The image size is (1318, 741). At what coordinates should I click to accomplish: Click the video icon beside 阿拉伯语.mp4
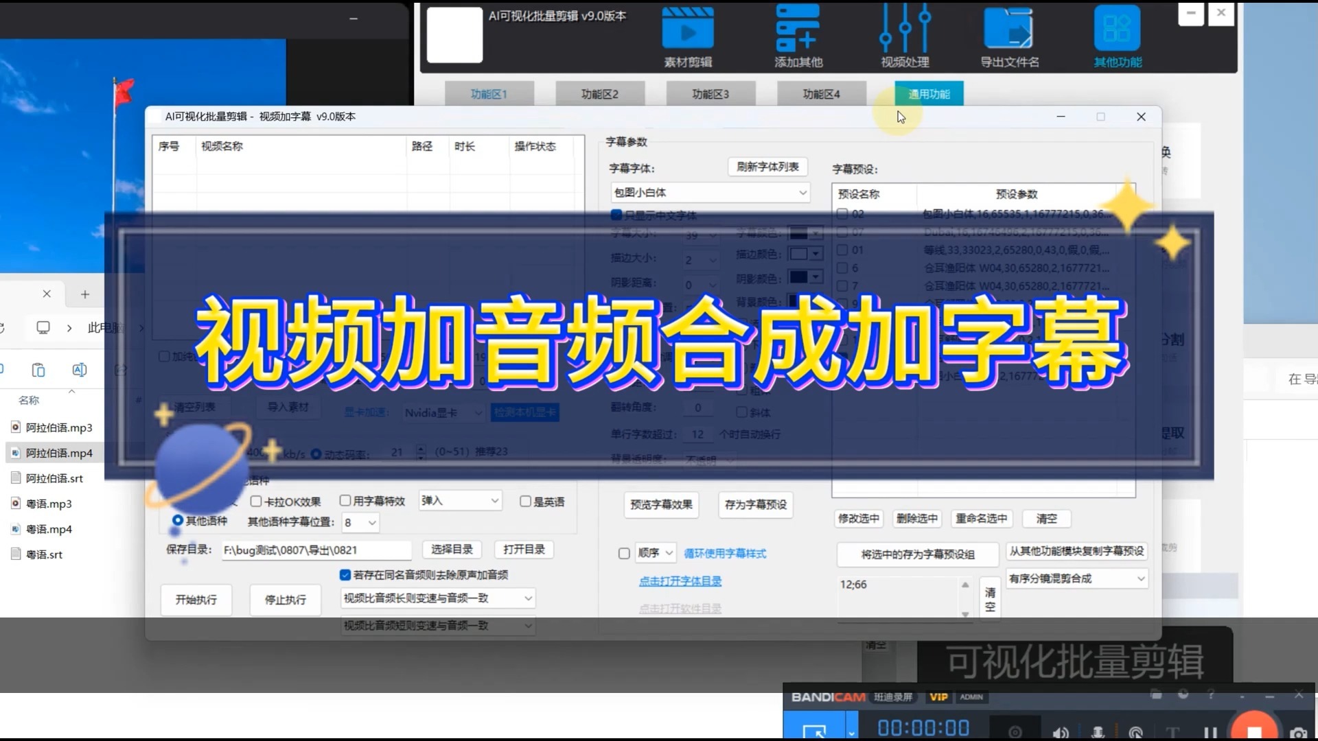coord(15,453)
